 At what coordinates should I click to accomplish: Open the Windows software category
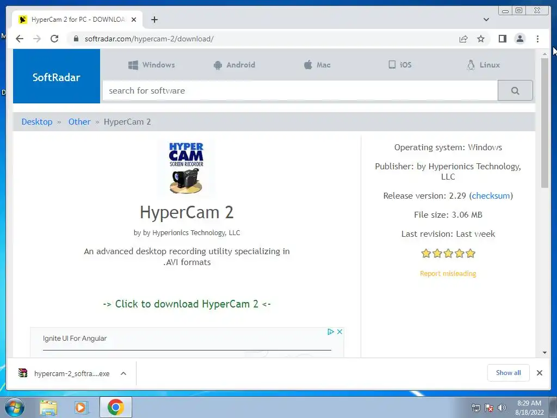[152, 65]
